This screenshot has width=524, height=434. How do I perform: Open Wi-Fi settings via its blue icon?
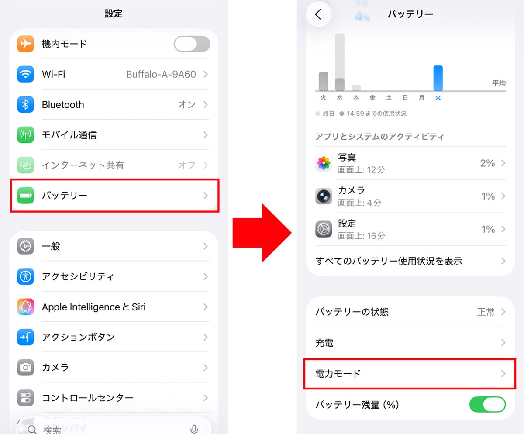(x=26, y=74)
